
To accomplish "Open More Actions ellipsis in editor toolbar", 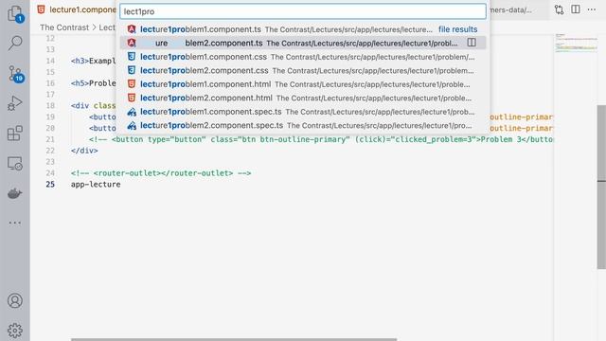I will click(x=591, y=9).
